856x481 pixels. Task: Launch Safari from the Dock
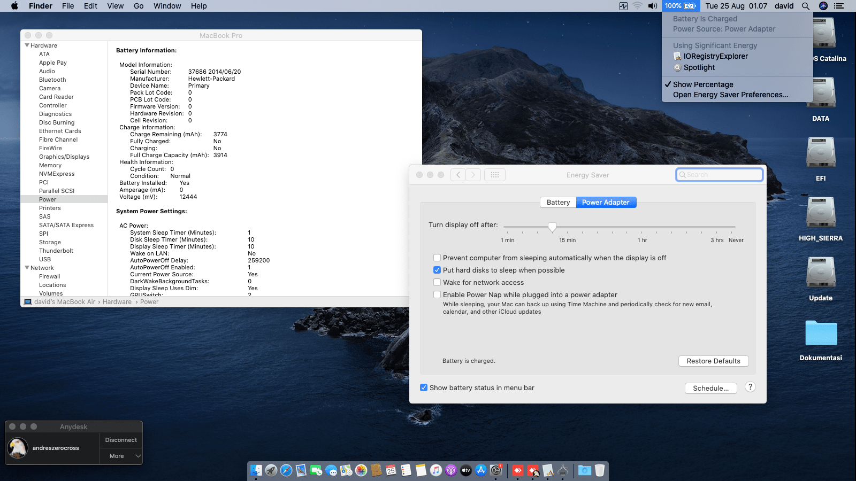click(x=286, y=470)
